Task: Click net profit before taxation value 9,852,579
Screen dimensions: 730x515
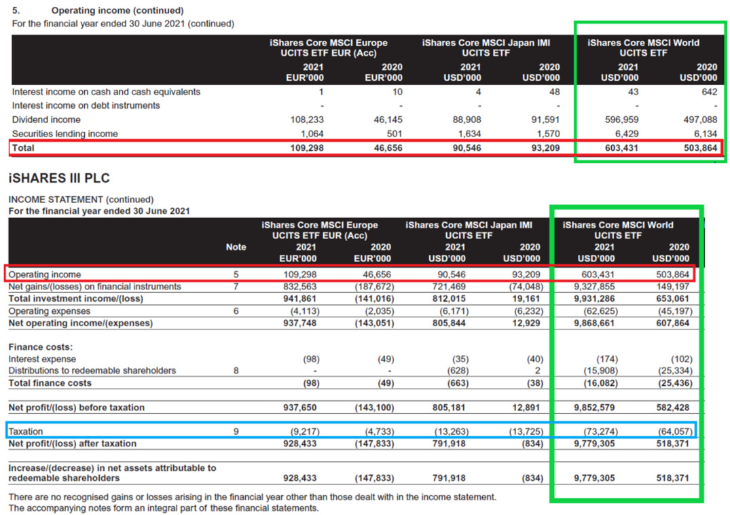Action: (x=594, y=408)
